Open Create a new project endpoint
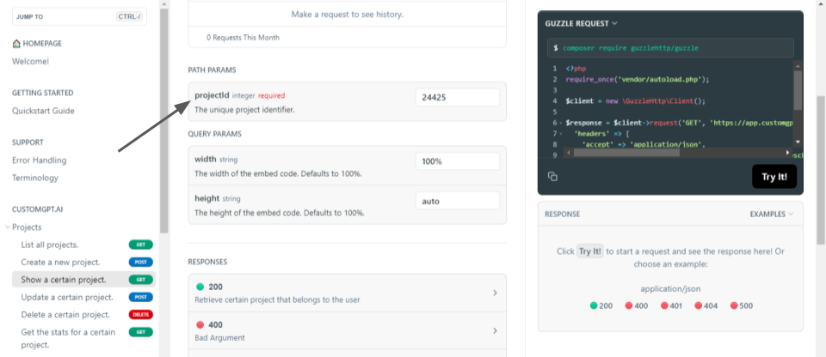826x357 pixels. pyautogui.click(x=60, y=262)
